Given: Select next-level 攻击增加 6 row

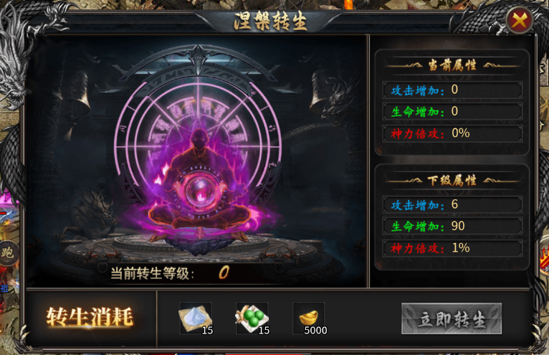Looking at the screenshot, I should [x=452, y=204].
